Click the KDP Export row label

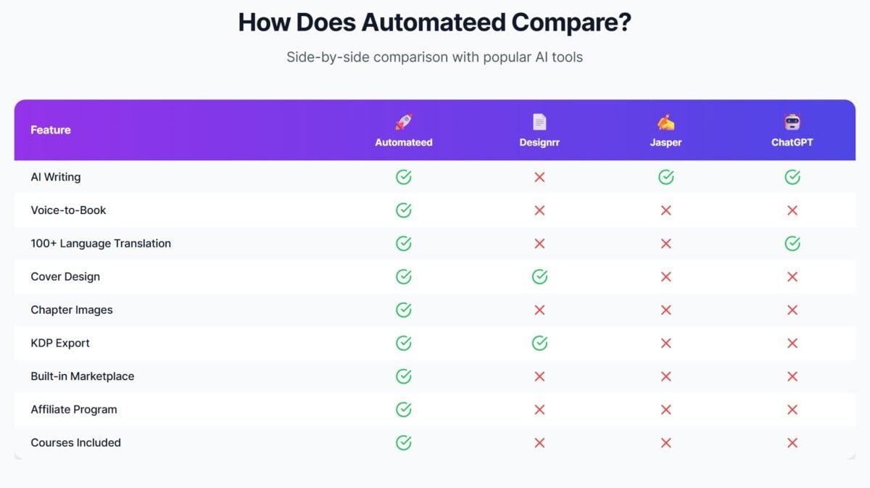coord(60,343)
